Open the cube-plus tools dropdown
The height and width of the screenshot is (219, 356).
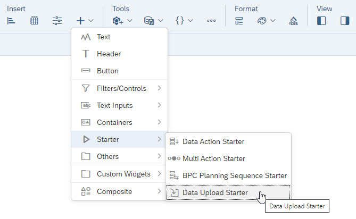(x=122, y=21)
